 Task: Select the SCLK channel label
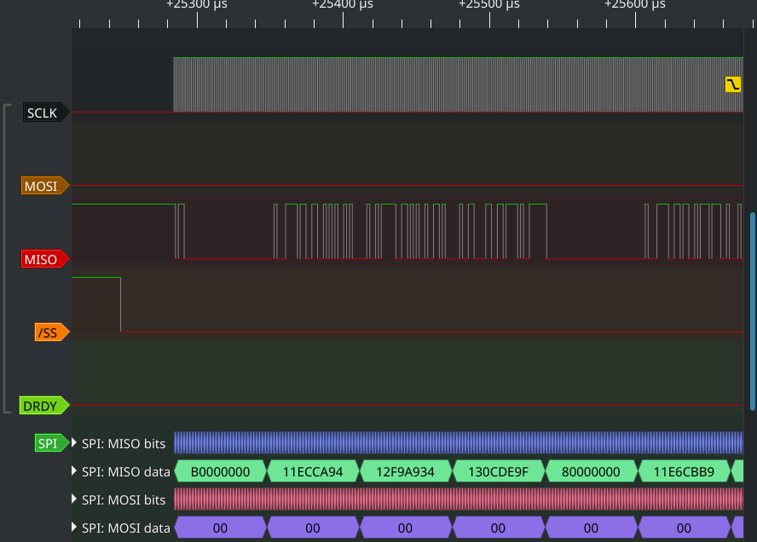click(x=46, y=112)
